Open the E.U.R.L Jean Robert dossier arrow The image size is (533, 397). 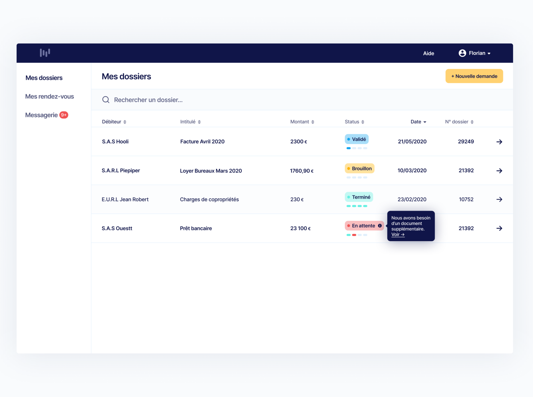[499, 199]
